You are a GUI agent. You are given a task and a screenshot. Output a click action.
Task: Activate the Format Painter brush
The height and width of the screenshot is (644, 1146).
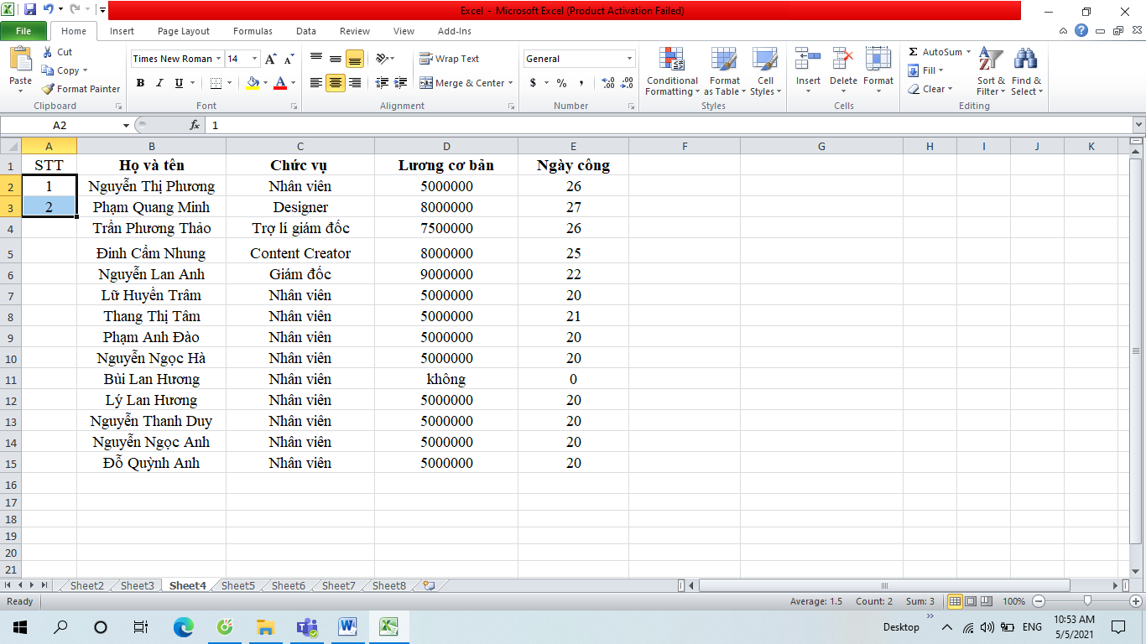tap(48, 89)
